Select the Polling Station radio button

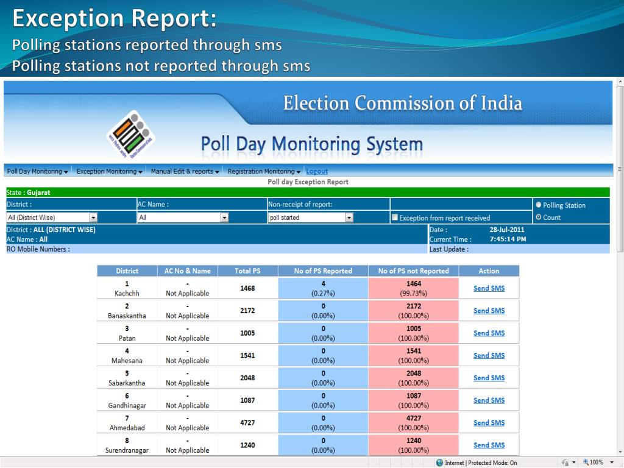click(539, 205)
